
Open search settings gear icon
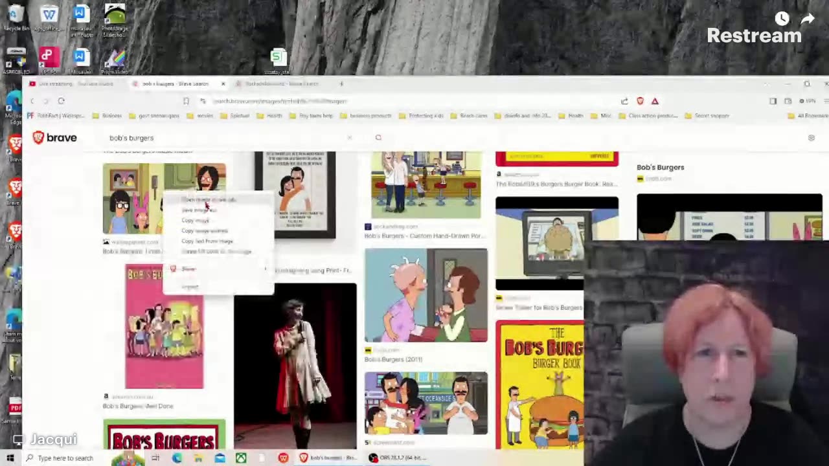pyautogui.click(x=811, y=138)
